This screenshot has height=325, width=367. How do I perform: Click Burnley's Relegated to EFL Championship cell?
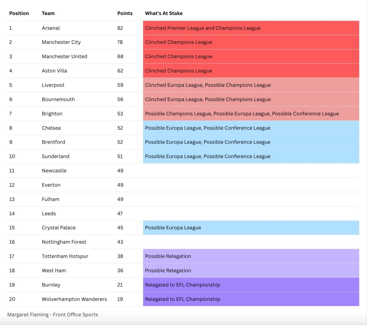[x=251, y=285]
